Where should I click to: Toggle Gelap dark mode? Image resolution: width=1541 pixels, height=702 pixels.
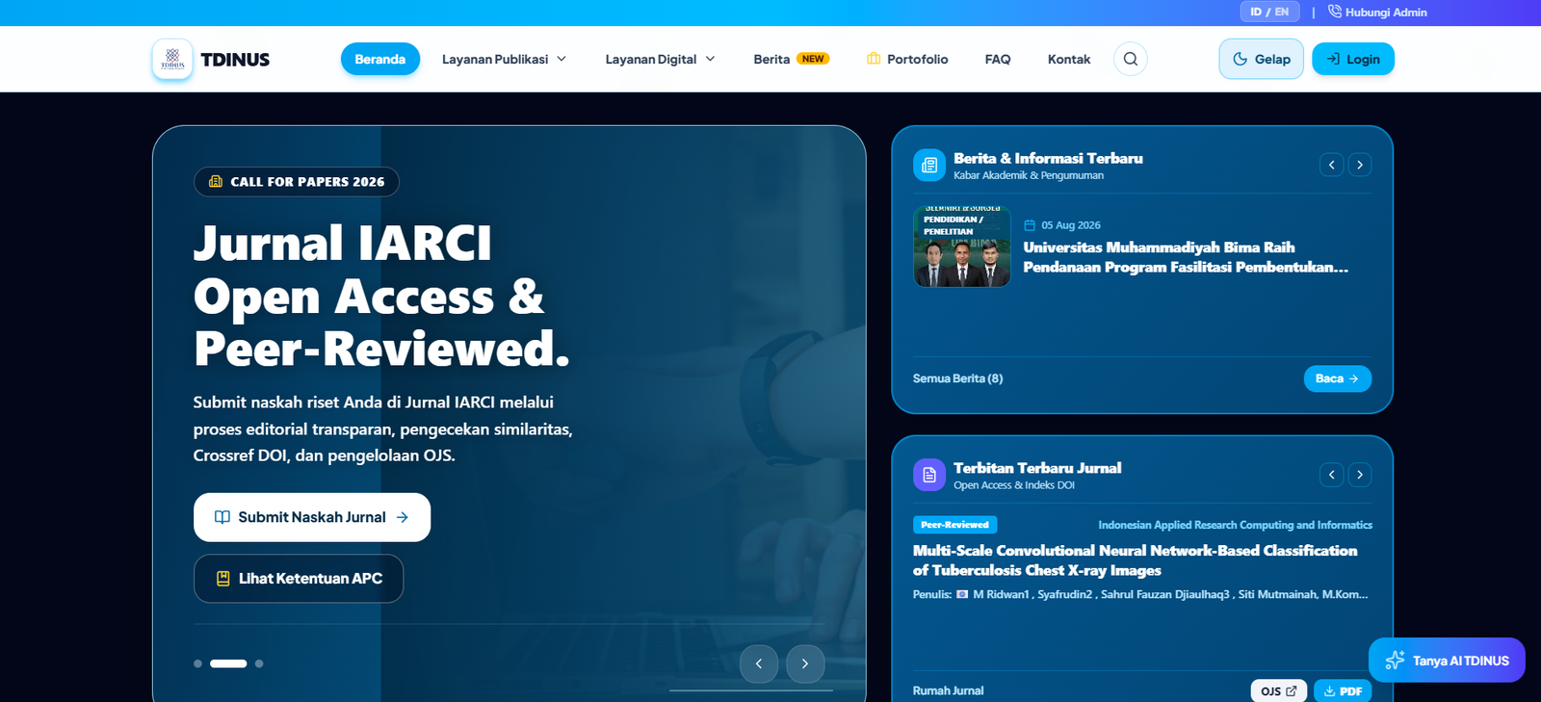pyautogui.click(x=1261, y=59)
